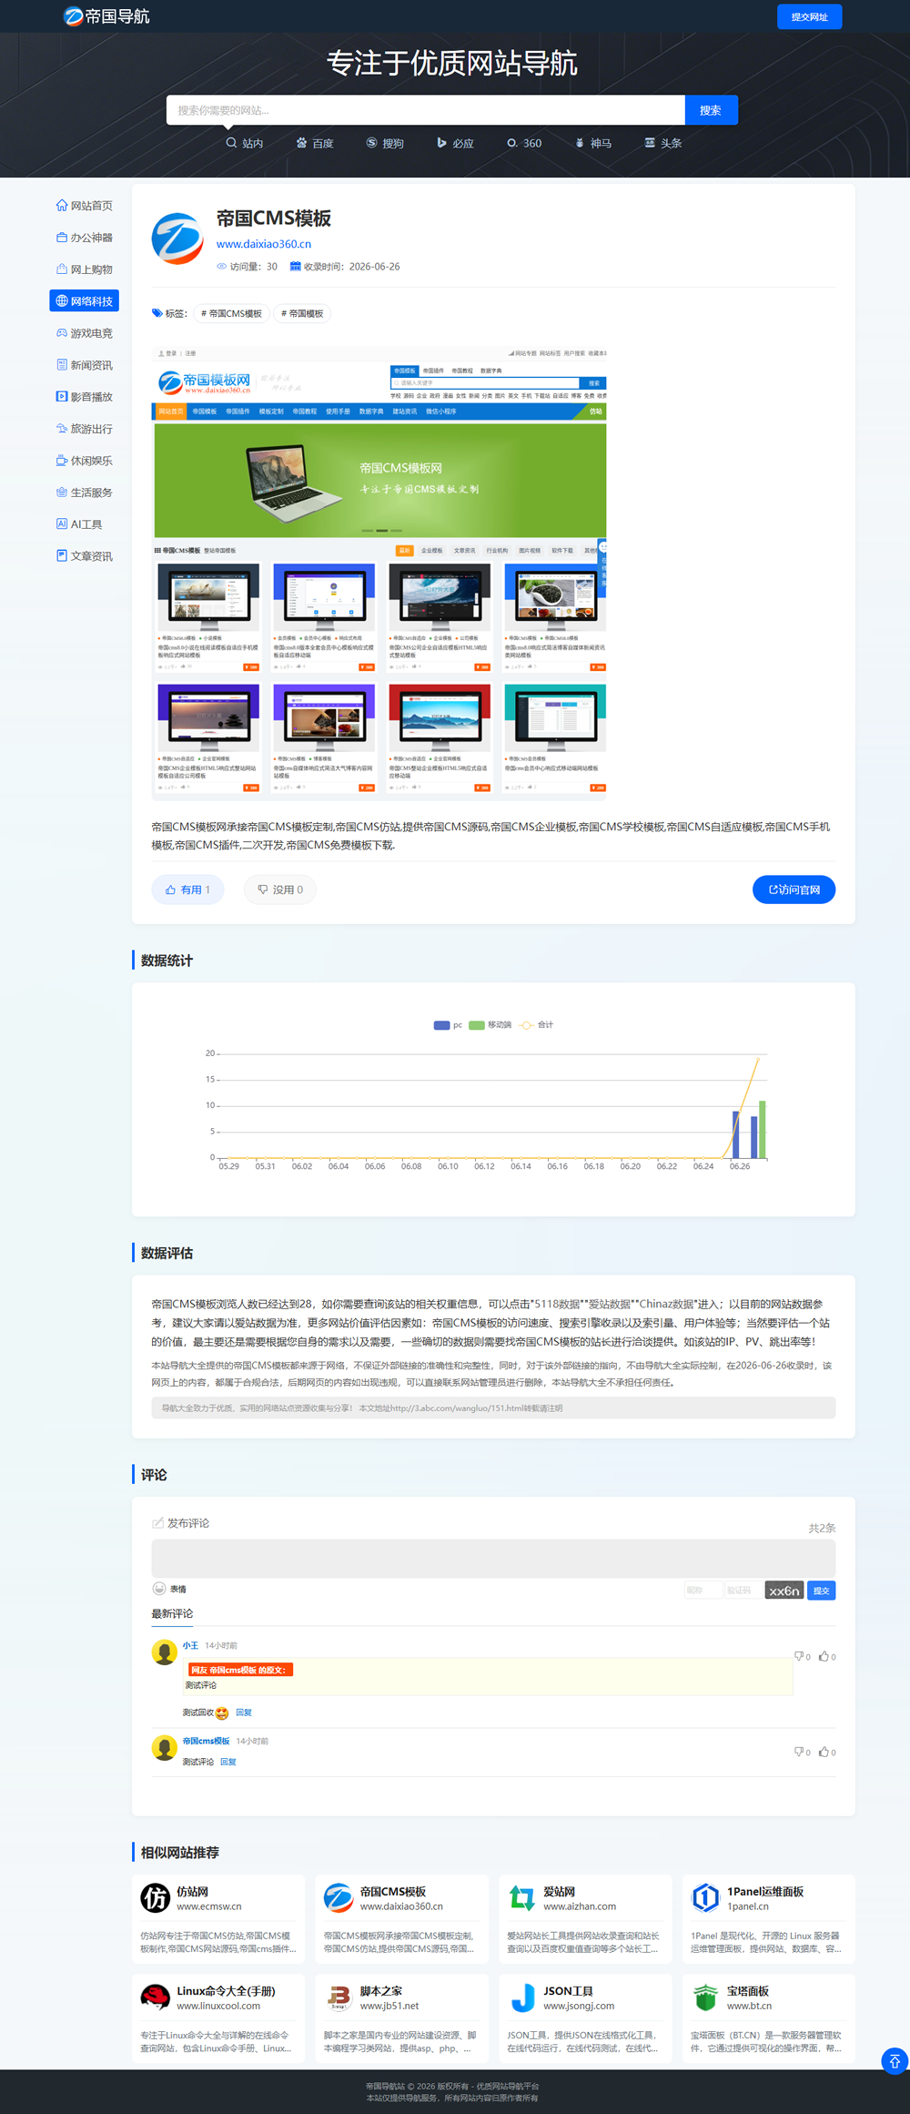The width and height of the screenshot is (910, 2114).
Task: Click 小王's user avatar
Action: coord(165,1652)
